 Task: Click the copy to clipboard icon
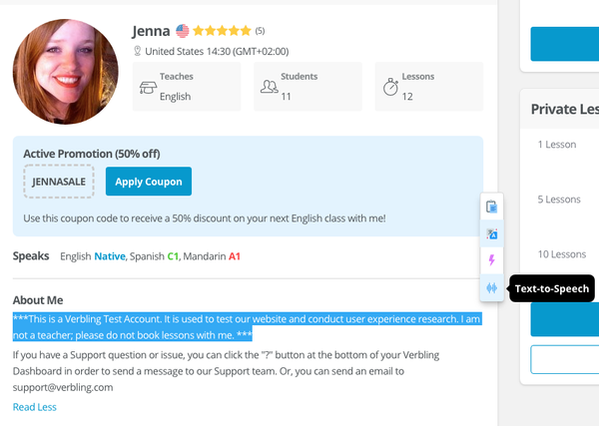pos(491,207)
